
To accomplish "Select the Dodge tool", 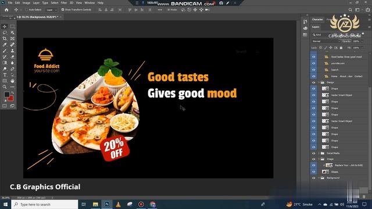I will [5, 69].
